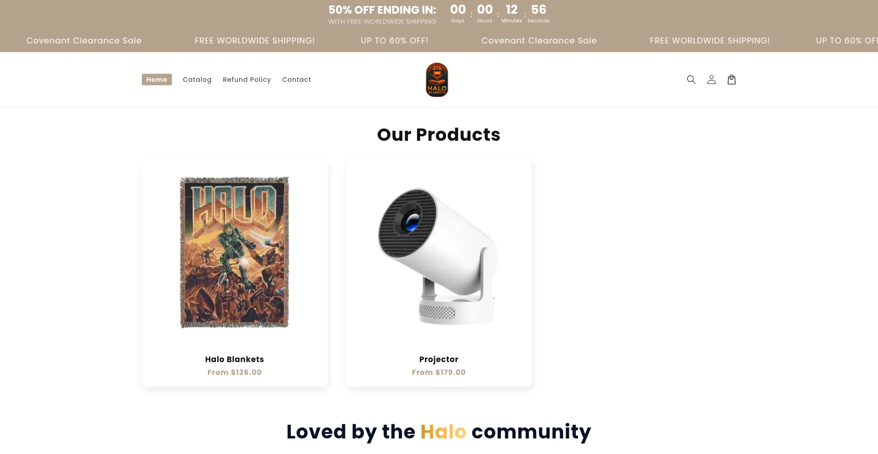Click the countdown Seconds value
This screenshot has width=878, height=454.
coord(539,10)
